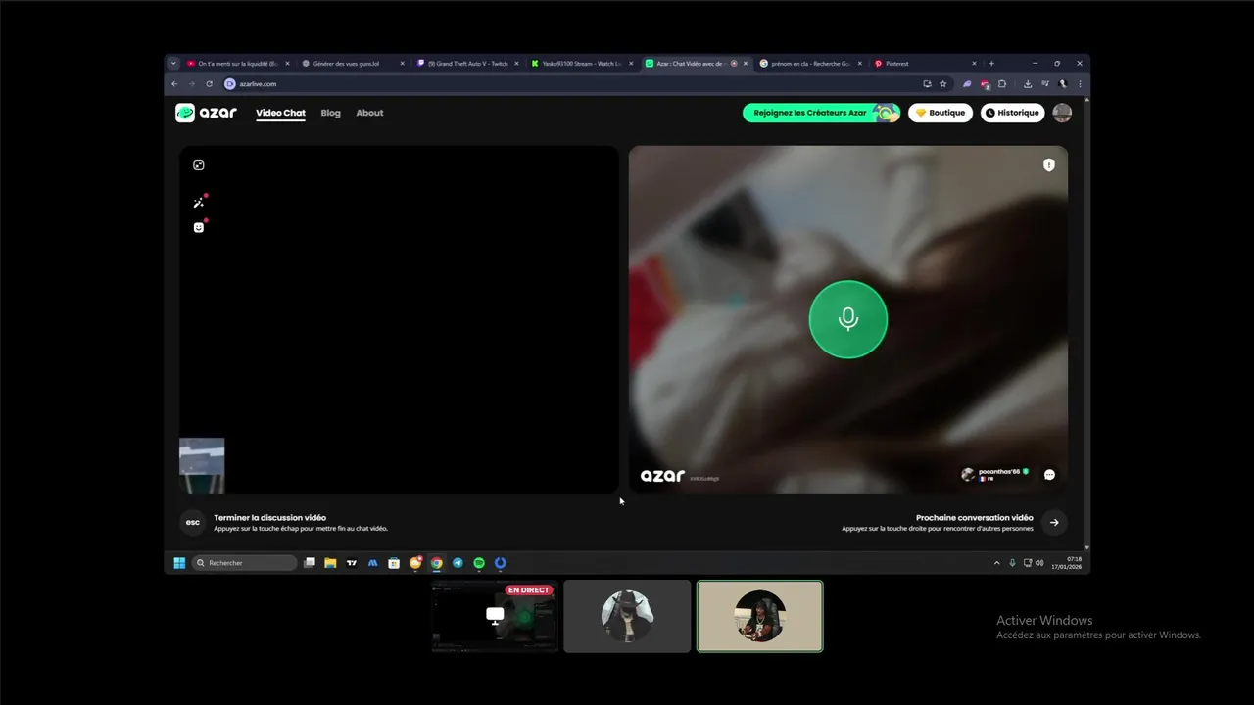Open Microsoft Store from the taskbar

click(x=394, y=563)
